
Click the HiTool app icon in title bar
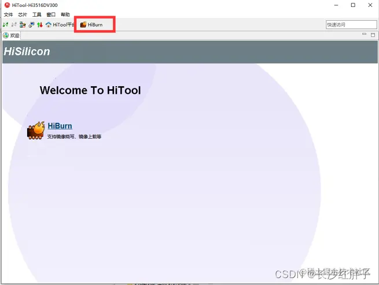pyautogui.click(x=8, y=5)
